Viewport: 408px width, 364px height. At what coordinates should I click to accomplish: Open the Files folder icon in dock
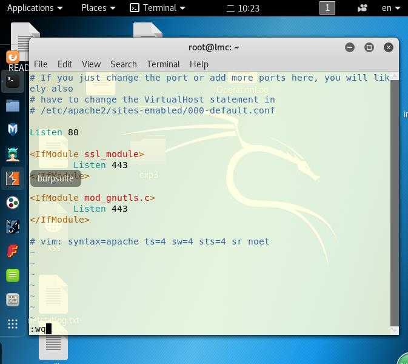click(x=13, y=106)
